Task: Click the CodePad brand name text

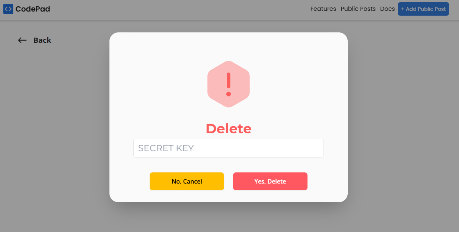Action: [x=33, y=9]
